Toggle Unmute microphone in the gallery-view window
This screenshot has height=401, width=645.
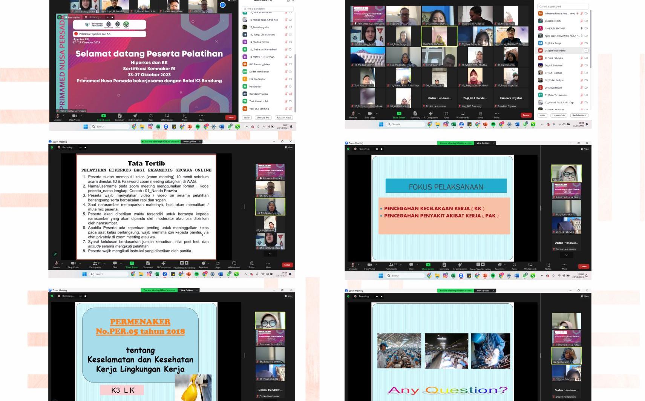(353, 114)
